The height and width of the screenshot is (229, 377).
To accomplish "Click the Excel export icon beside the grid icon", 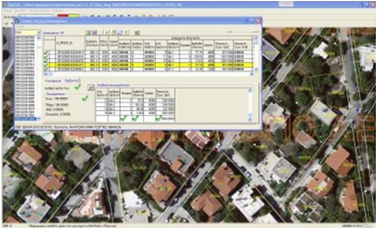I will (x=94, y=33).
